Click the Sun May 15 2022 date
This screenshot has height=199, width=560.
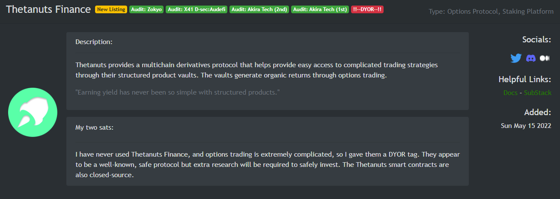pyautogui.click(x=526, y=126)
